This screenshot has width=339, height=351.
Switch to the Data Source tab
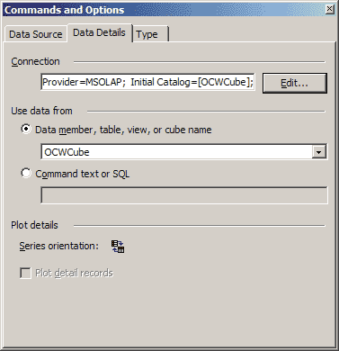click(x=36, y=34)
